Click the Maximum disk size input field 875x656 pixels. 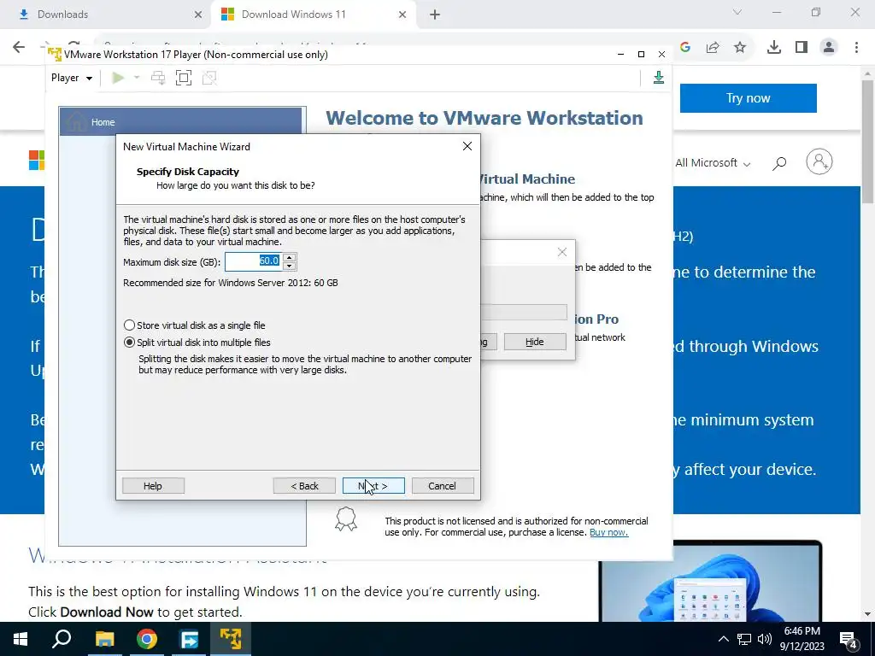(x=253, y=261)
